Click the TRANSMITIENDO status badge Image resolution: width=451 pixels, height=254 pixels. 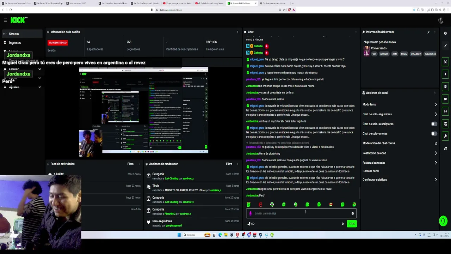[57, 43]
